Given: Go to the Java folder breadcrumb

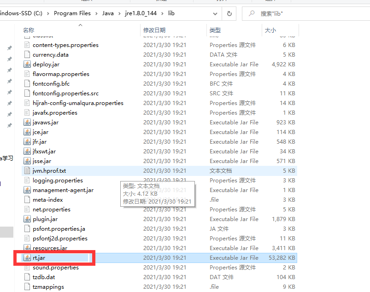Looking at the screenshot, I should [x=108, y=13].
